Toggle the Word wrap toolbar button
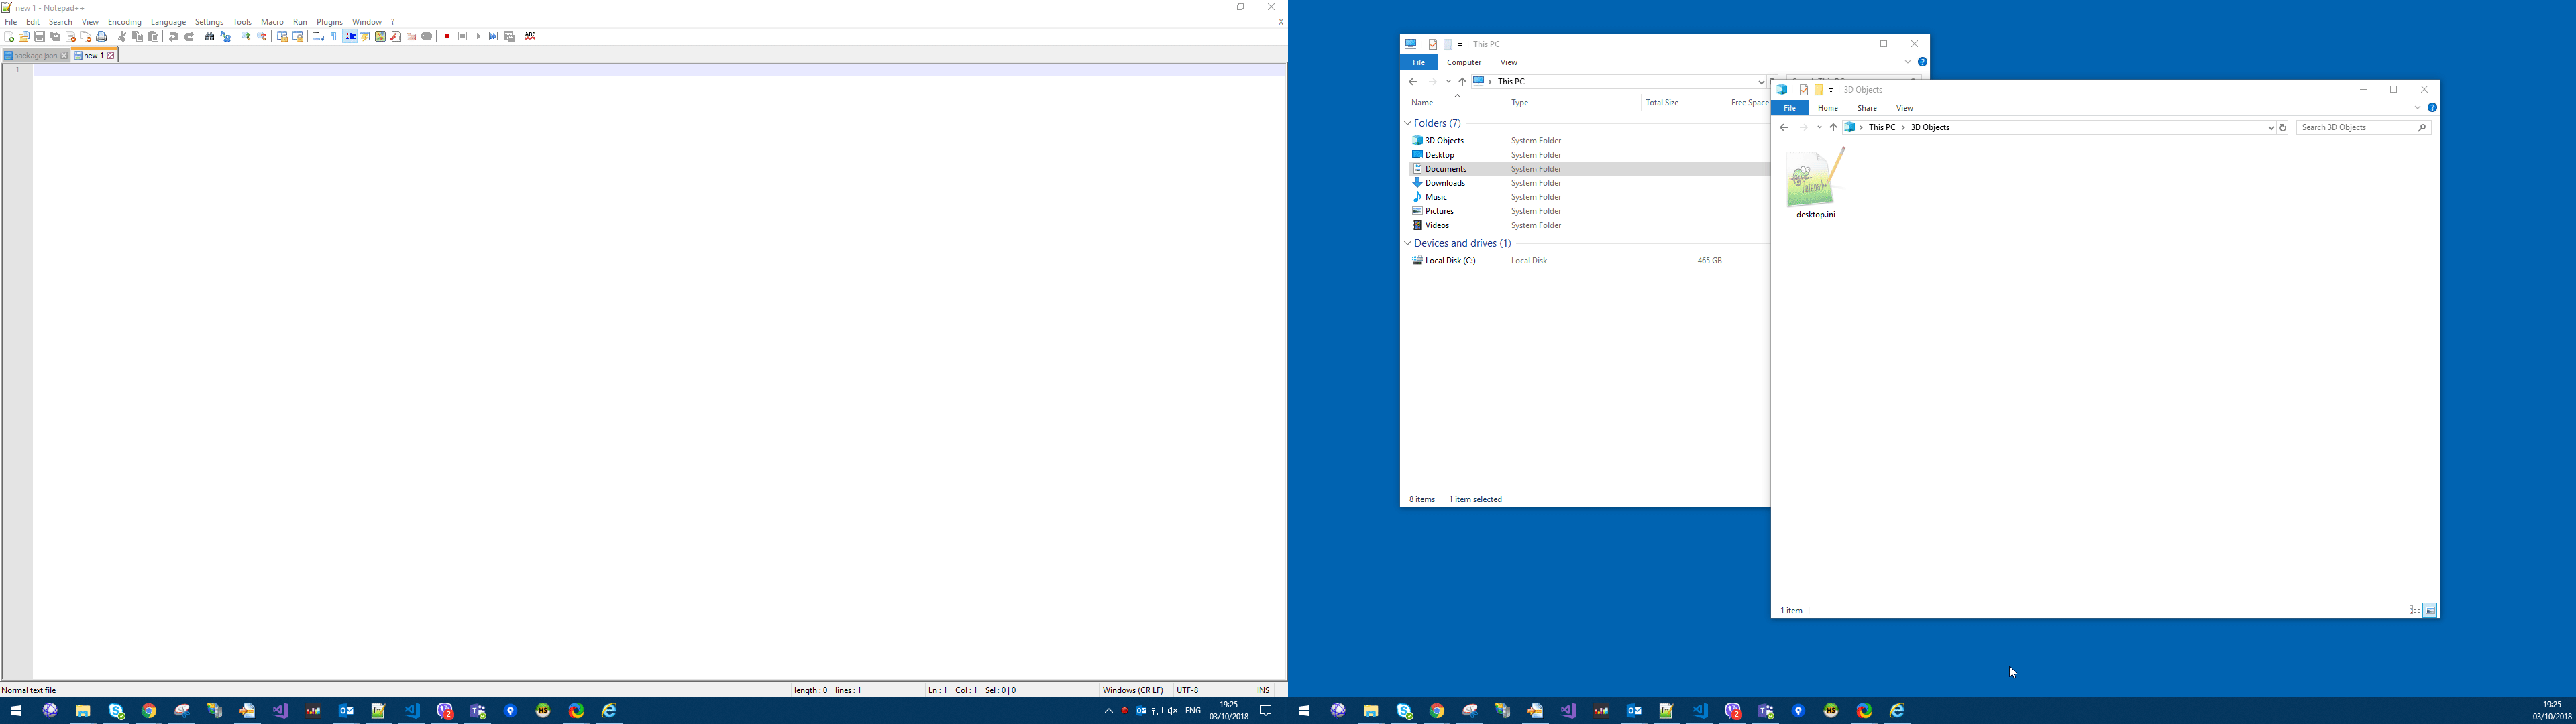 pos(318,36)
